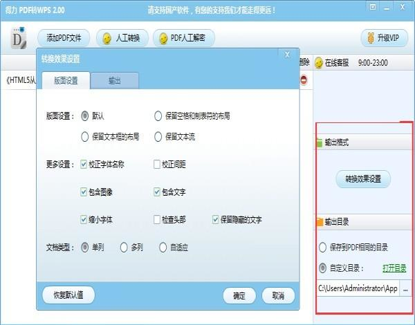Open the 打开目录 link

[x=394, y=268]
